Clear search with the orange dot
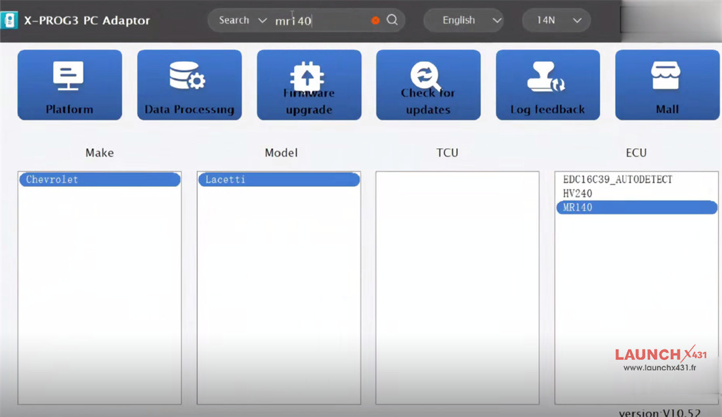This screenshot has width=722, height=417. (375, 20)
